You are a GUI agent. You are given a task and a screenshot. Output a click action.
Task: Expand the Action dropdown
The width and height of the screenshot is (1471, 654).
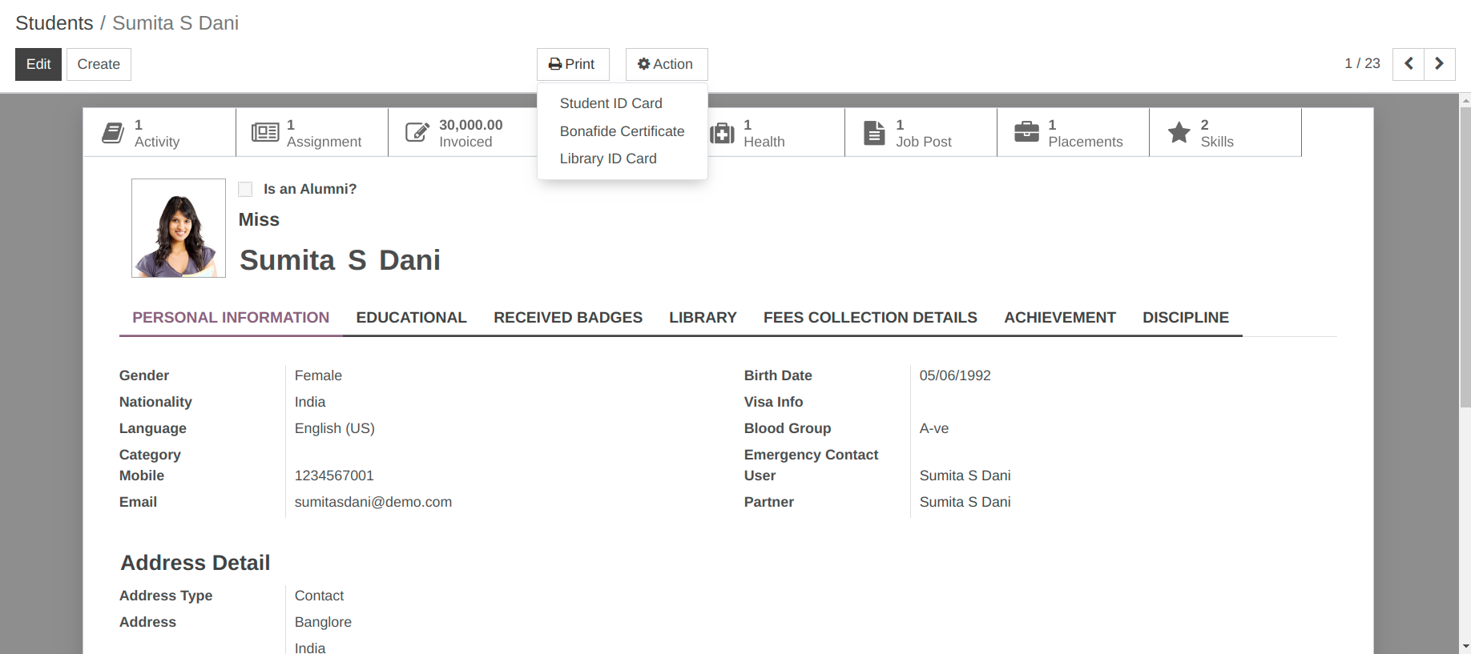(666, 64)
